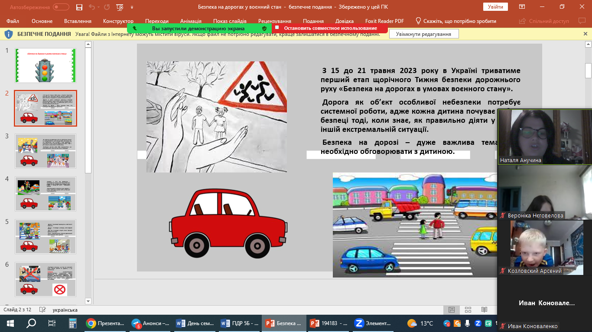Select slide 4 thumbnail
The height and width of the screenshot is (332, 592).
point(46,194)
